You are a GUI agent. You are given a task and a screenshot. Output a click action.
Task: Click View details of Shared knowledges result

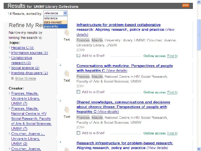(x=108, y=112)
